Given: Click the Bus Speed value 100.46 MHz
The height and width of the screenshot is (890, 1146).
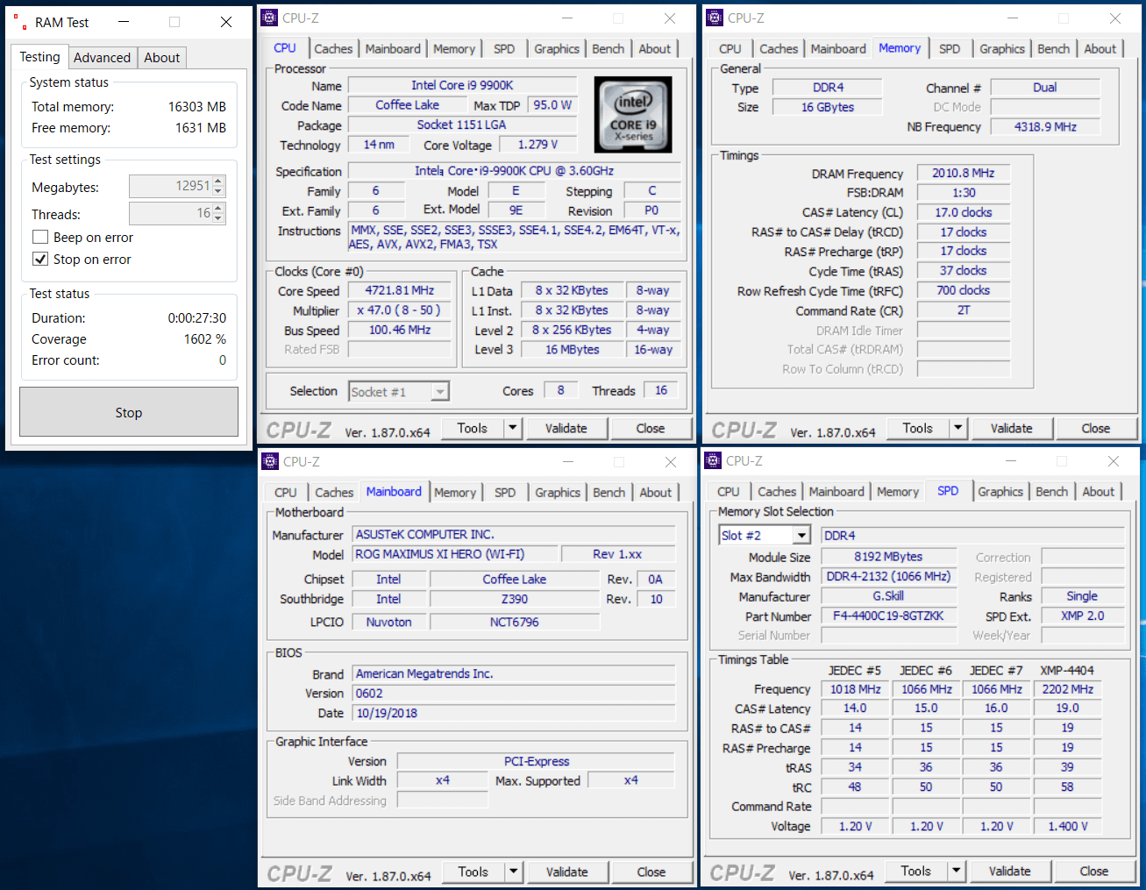Looking at the screenshot, I should [400, 330].
